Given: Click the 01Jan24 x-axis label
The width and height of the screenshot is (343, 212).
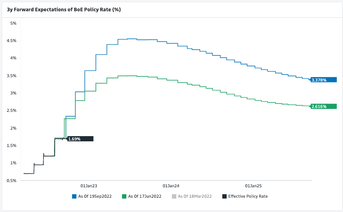Looking at the screenshot, I should tap(171, 186).
